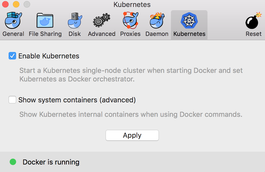Click the "Enable Kubernetes" label text

click(x=49, y=56)
